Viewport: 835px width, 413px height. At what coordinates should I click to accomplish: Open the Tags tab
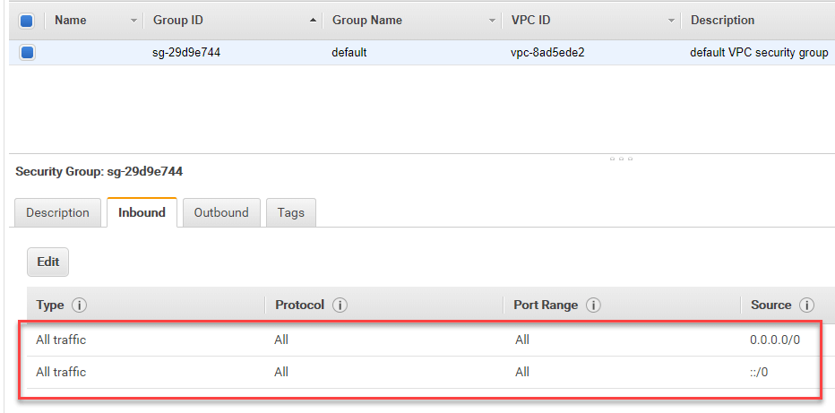(290, 212)
